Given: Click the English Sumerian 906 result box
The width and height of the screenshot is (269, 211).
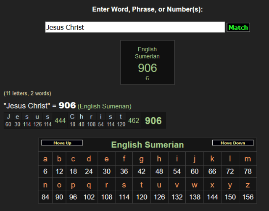Looking at the screenshot, I should [147, 62].
